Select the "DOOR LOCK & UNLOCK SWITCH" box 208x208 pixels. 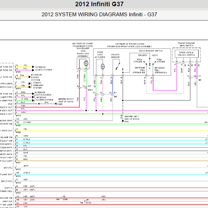[x=187, y=54]
